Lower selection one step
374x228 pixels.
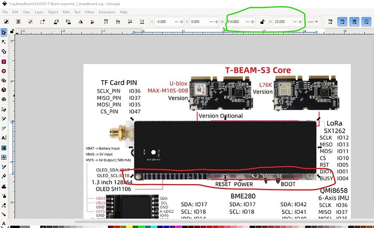[130, 22]
